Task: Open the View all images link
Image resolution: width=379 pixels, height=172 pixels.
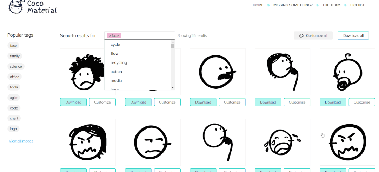Action: point(21,141)
